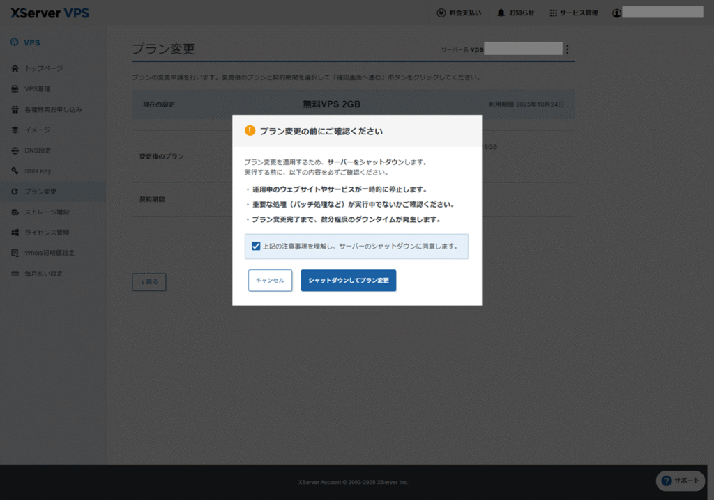The width and height of the screenshot is (714, 500).
Task: Go to ストレージ増設 in sidebar
Action: 47,212
